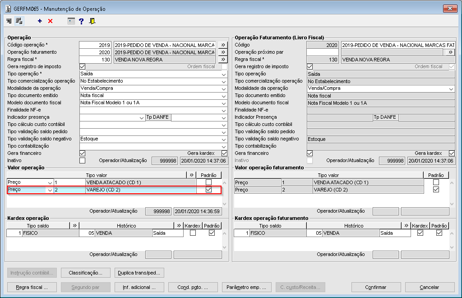
Task: Click the Tipo valor column header in Valor operação
Action: (97, 175)
